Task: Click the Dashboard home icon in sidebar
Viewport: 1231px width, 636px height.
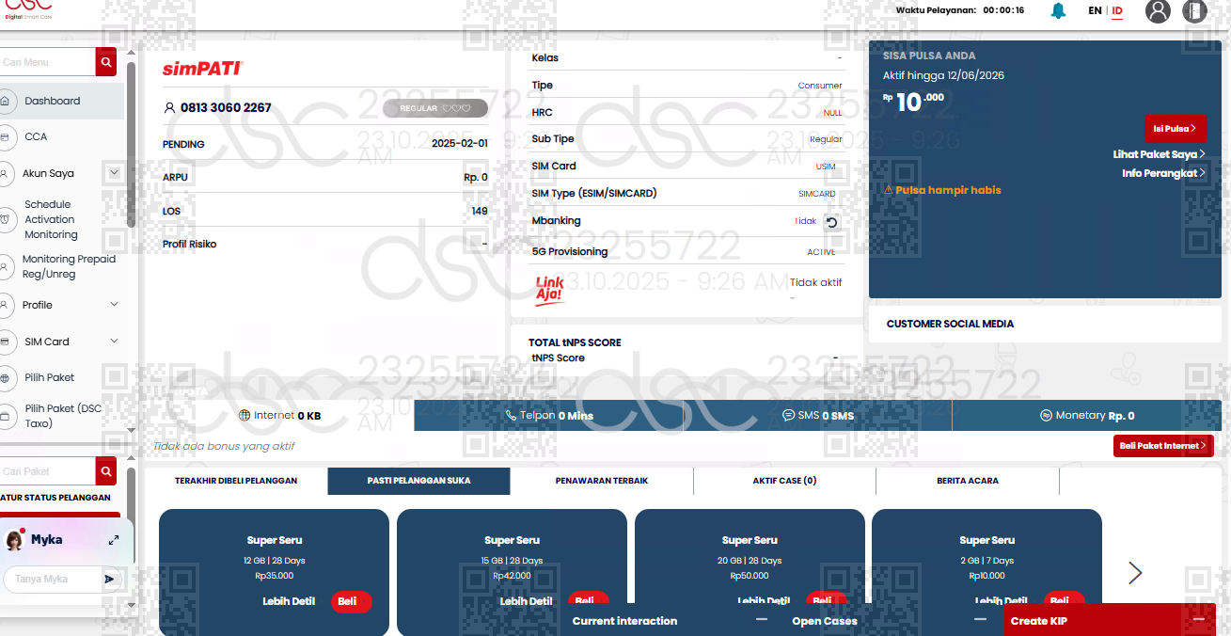Action: tap(5, 101)
